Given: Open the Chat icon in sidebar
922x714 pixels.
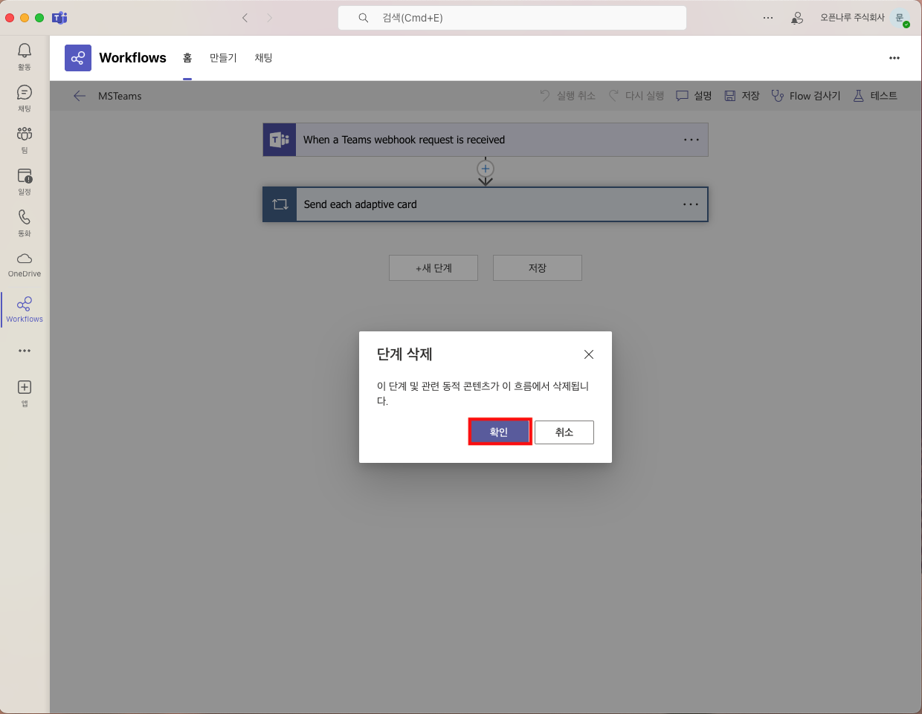Looking at the screenshot, I should (x=25, y=97).
